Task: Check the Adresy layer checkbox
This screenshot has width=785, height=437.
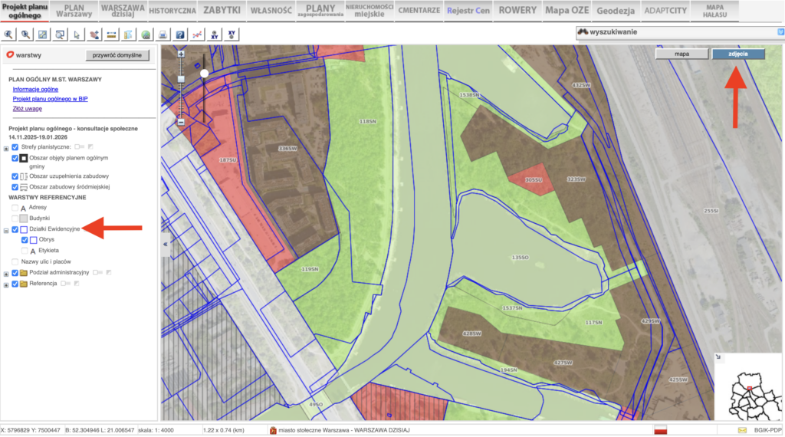Action: pyautogui.click(x=15, y=208)
